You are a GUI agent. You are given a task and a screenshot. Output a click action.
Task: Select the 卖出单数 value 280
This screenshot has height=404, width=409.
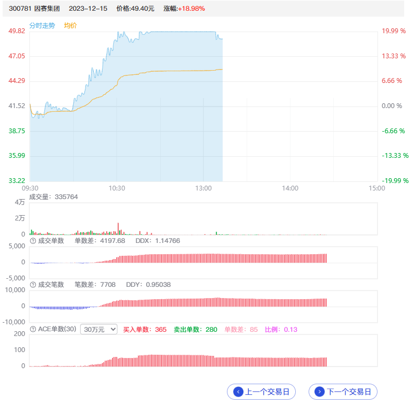[211, 329]
